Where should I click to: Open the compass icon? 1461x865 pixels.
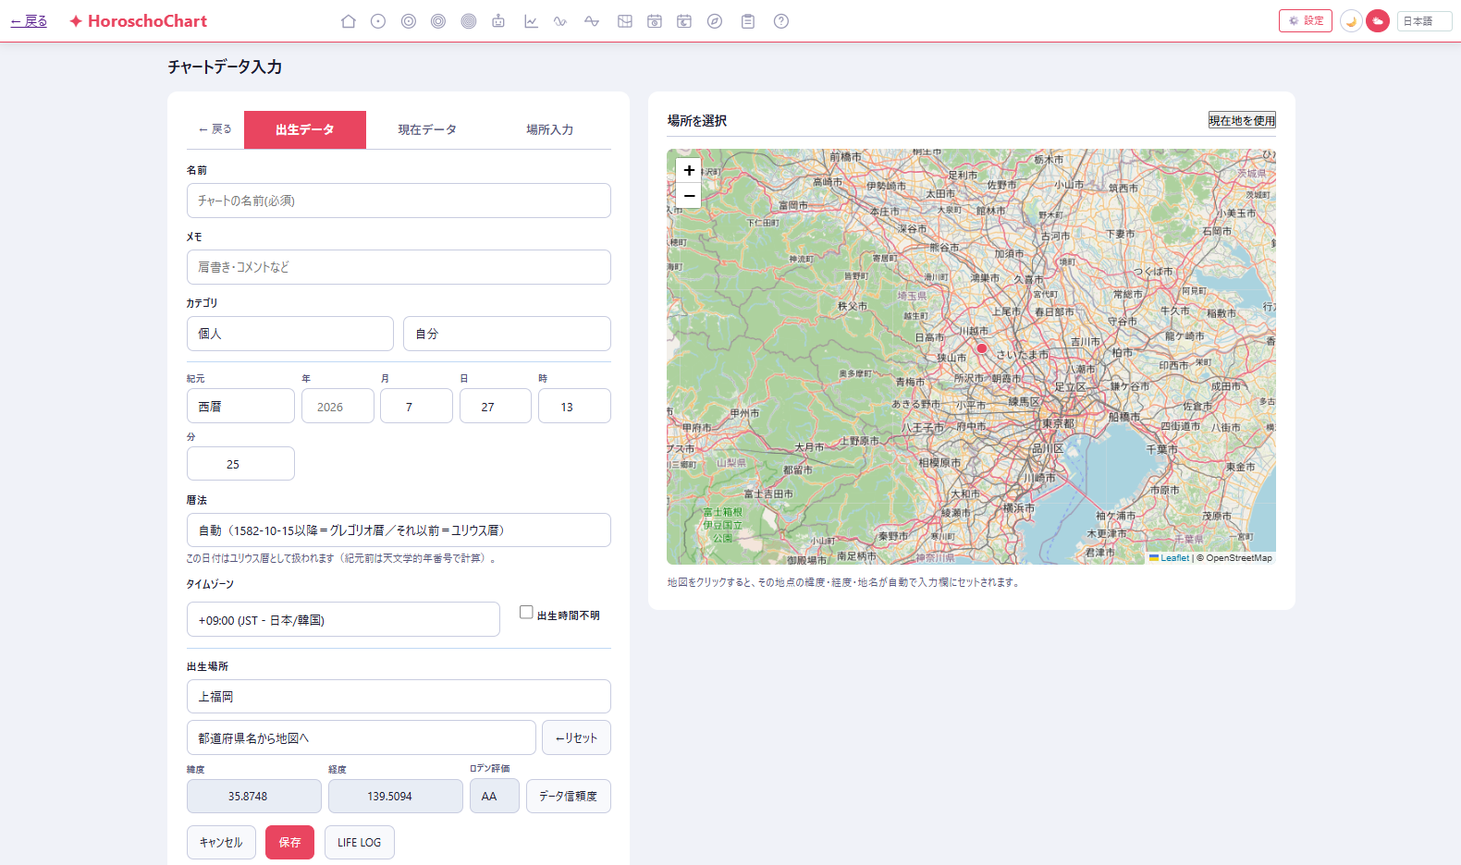tap(715, 21)
